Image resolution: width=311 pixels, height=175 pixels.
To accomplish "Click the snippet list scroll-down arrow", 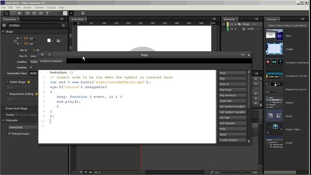I will coord(249,141).
